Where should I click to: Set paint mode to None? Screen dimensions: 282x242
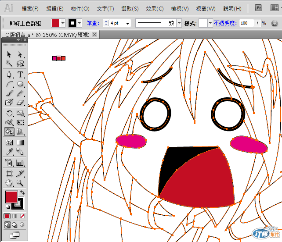point(22,216)
